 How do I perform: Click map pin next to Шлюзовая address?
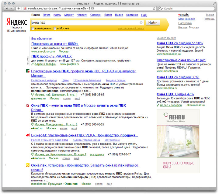(33, 95)
